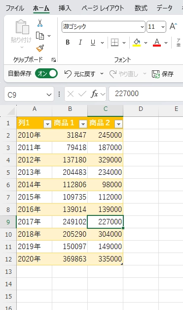
Task: Select cell with value 79418
Action: (70, 148)
